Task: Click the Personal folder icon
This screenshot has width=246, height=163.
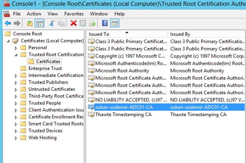Action: click(x=23, y=48)
